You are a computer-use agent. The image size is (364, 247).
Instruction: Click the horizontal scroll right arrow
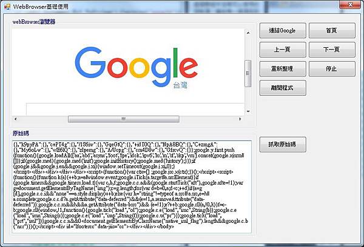point(240,119)
